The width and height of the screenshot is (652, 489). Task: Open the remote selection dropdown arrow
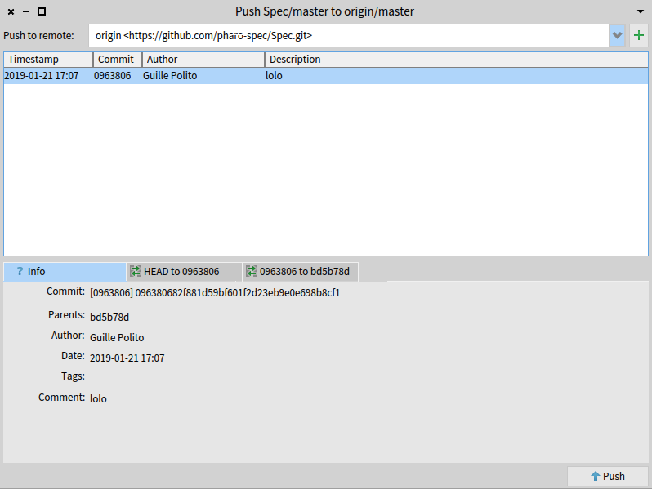pos(617,36)
